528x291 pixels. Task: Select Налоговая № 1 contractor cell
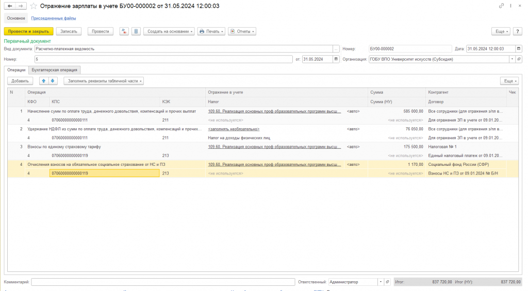(x=466, y=147)
